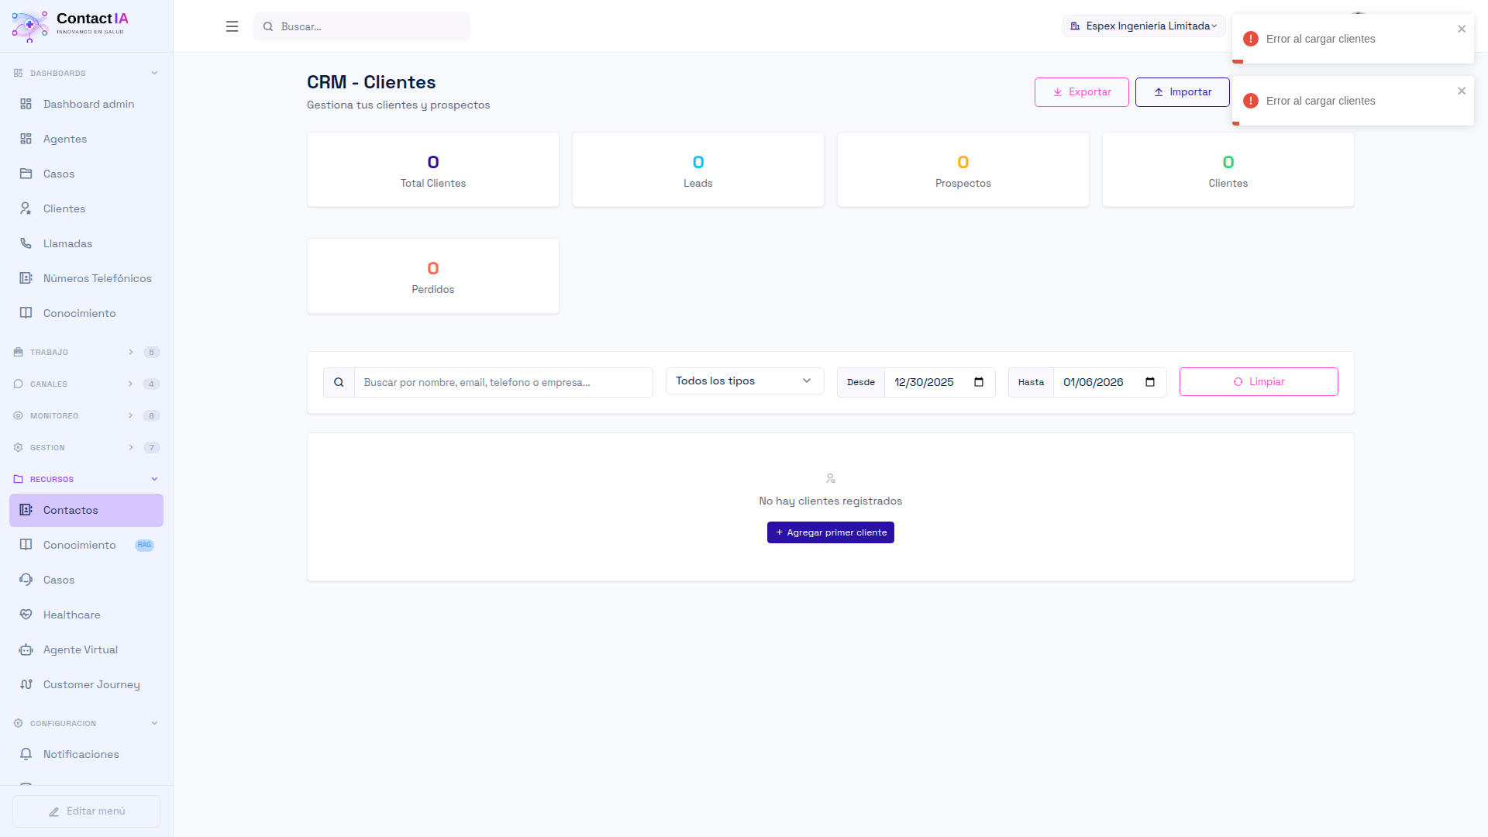Click the Notificaciones bell icon
This screenshot has width=1488, height=837.
click(x=26, y=754)
